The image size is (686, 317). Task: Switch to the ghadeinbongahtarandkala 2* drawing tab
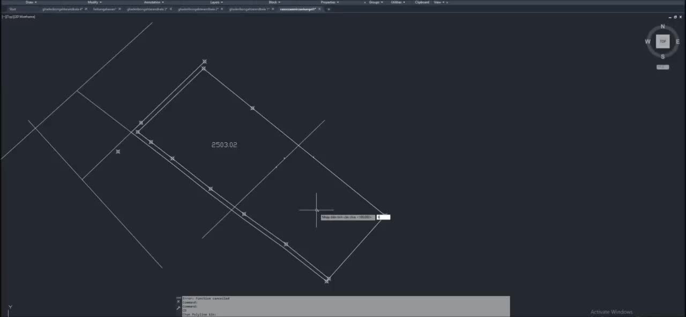(x=198, y=9)
